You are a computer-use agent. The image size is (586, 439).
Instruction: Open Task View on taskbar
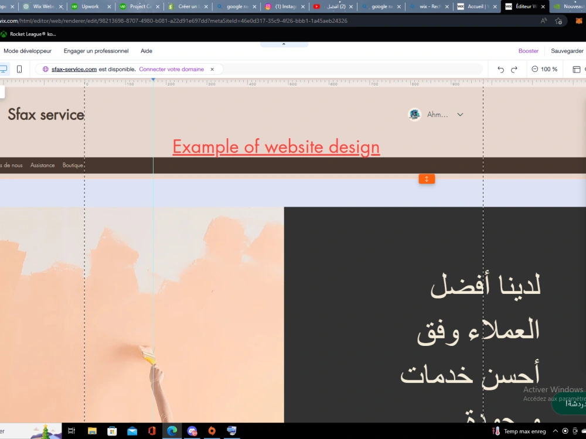[71, 431]
